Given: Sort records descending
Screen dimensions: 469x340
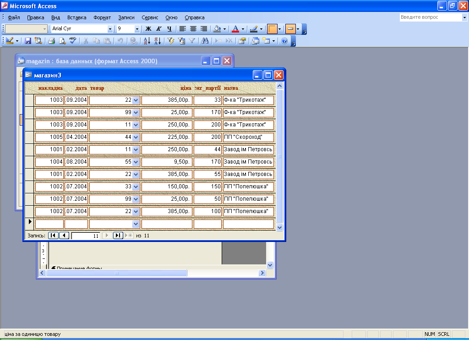Looking at the screenshot, I should (x=158, y=41).
